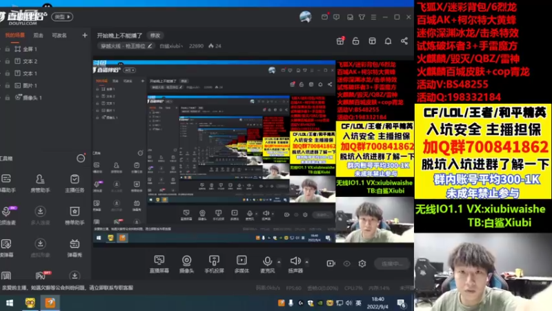Open the shirt skin icon in title bar
This screenshot has height=311, width=552.
click(x=362, y=17)
